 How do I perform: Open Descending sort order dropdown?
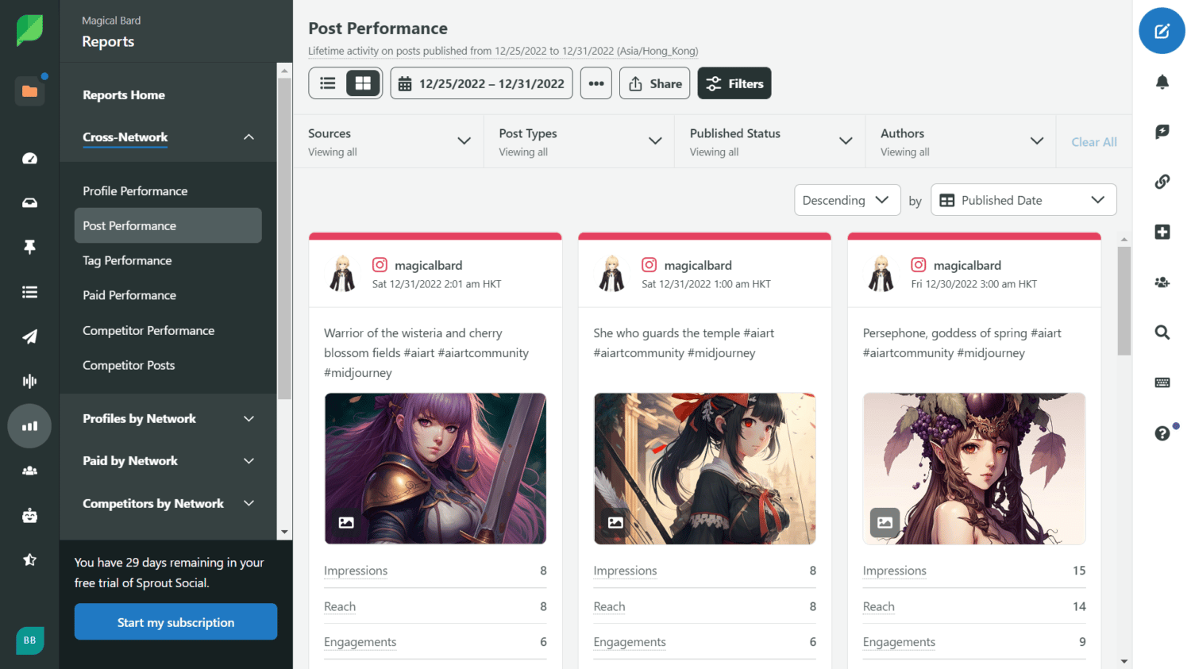847,200
